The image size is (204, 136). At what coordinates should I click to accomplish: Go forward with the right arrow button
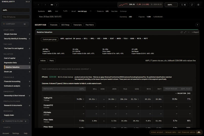45,5
